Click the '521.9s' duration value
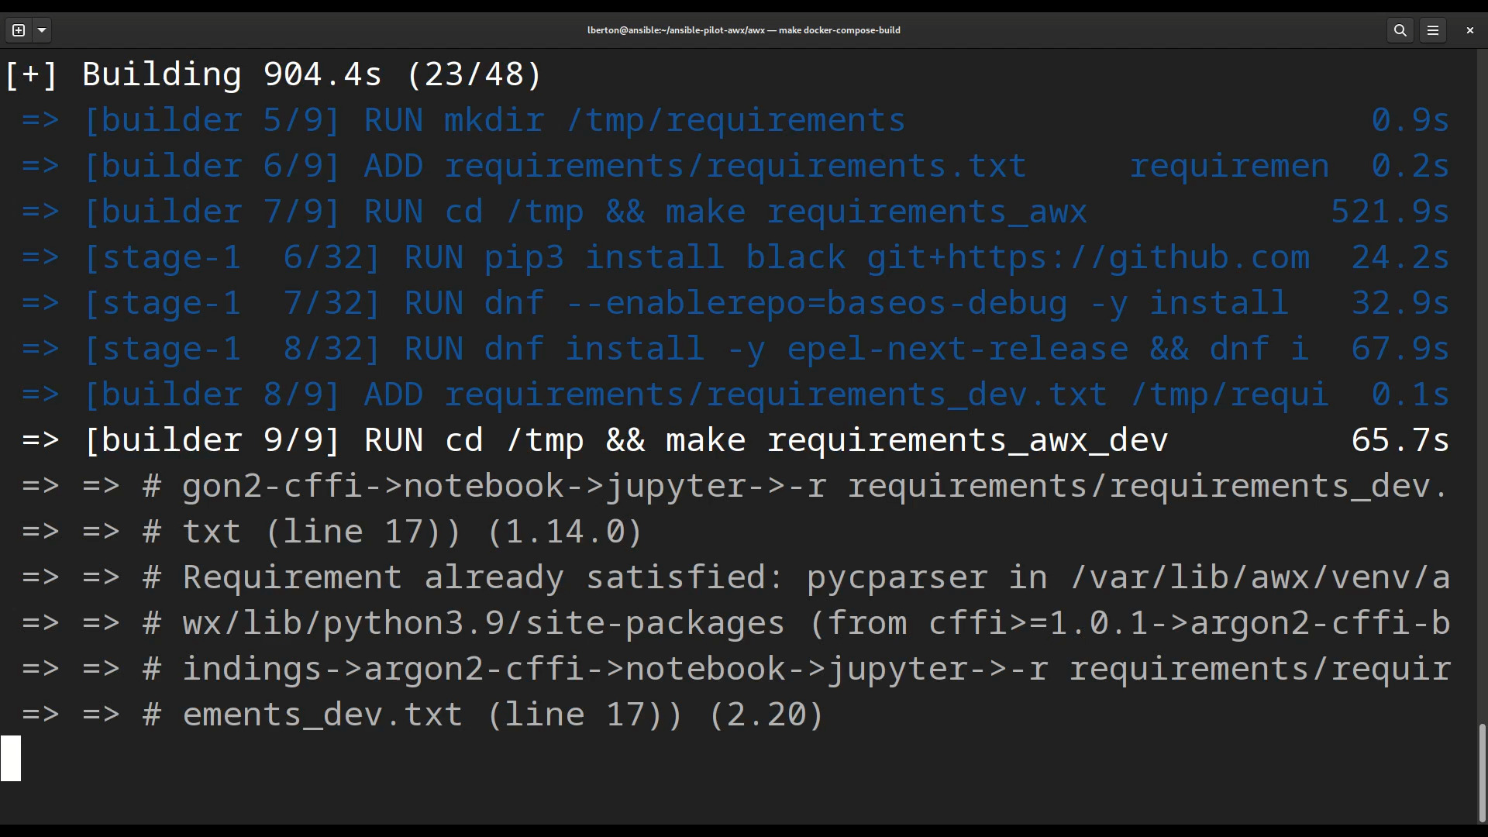1488x837 pixels. pyautogui.click(x=1390, y=212)
